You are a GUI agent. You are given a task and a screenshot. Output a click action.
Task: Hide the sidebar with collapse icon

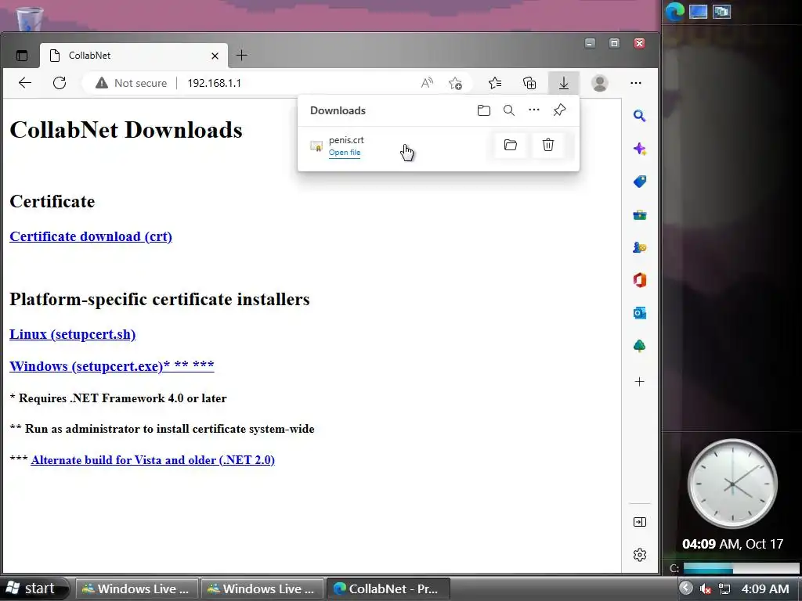[x=639, y=522]
